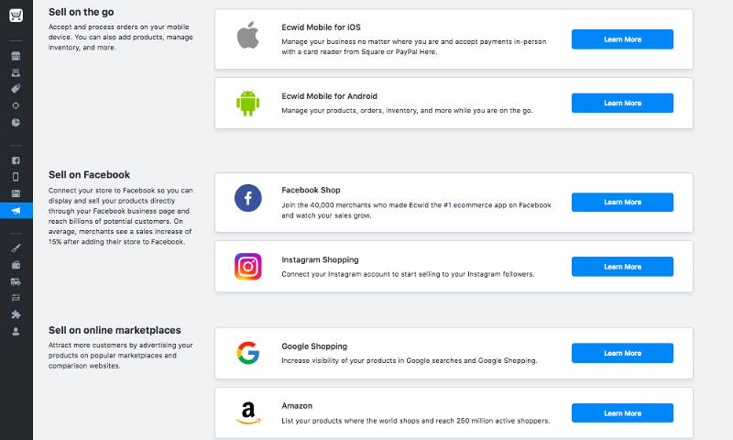Learn more about Ecwid Mobile for Android
The width and height of the screenshot is (733, 440).
tap(622, 103)
